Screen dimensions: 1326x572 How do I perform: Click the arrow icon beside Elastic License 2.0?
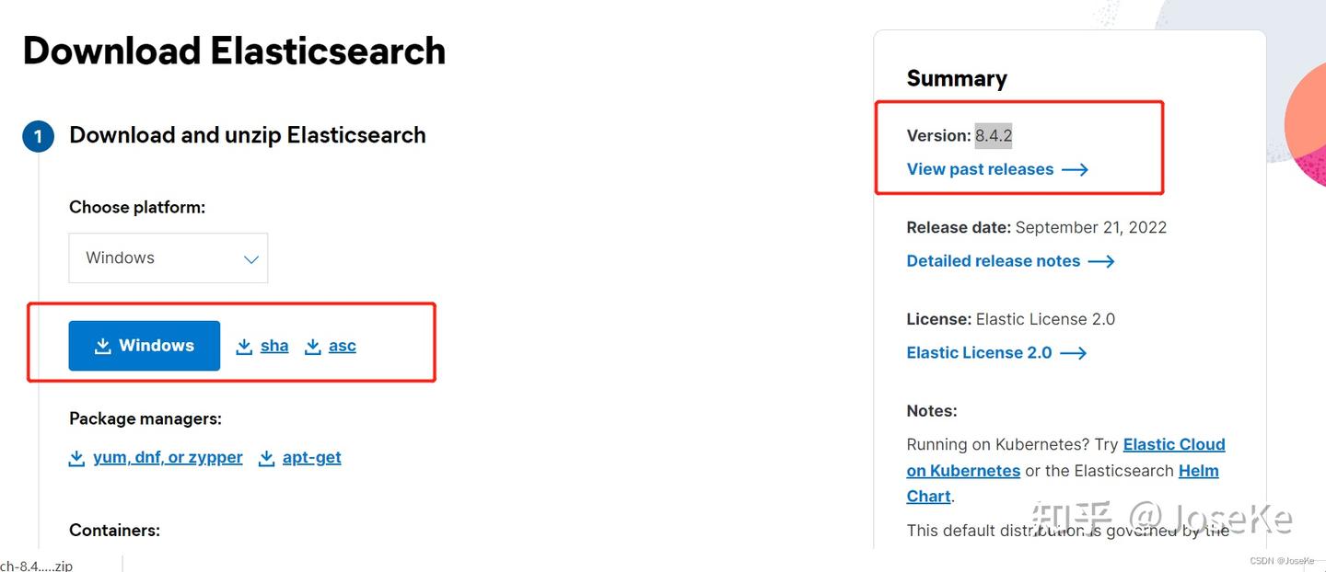[x=1074, y=353]
